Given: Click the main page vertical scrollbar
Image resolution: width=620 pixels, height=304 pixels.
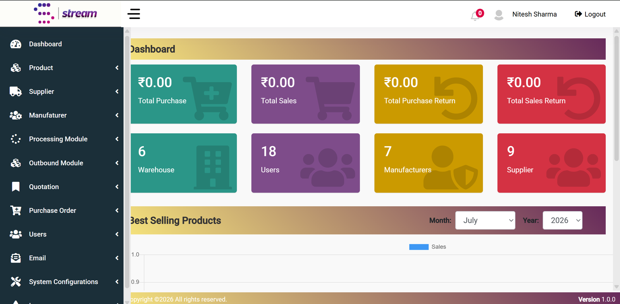Looking at the screenshot, I should 617,98.
